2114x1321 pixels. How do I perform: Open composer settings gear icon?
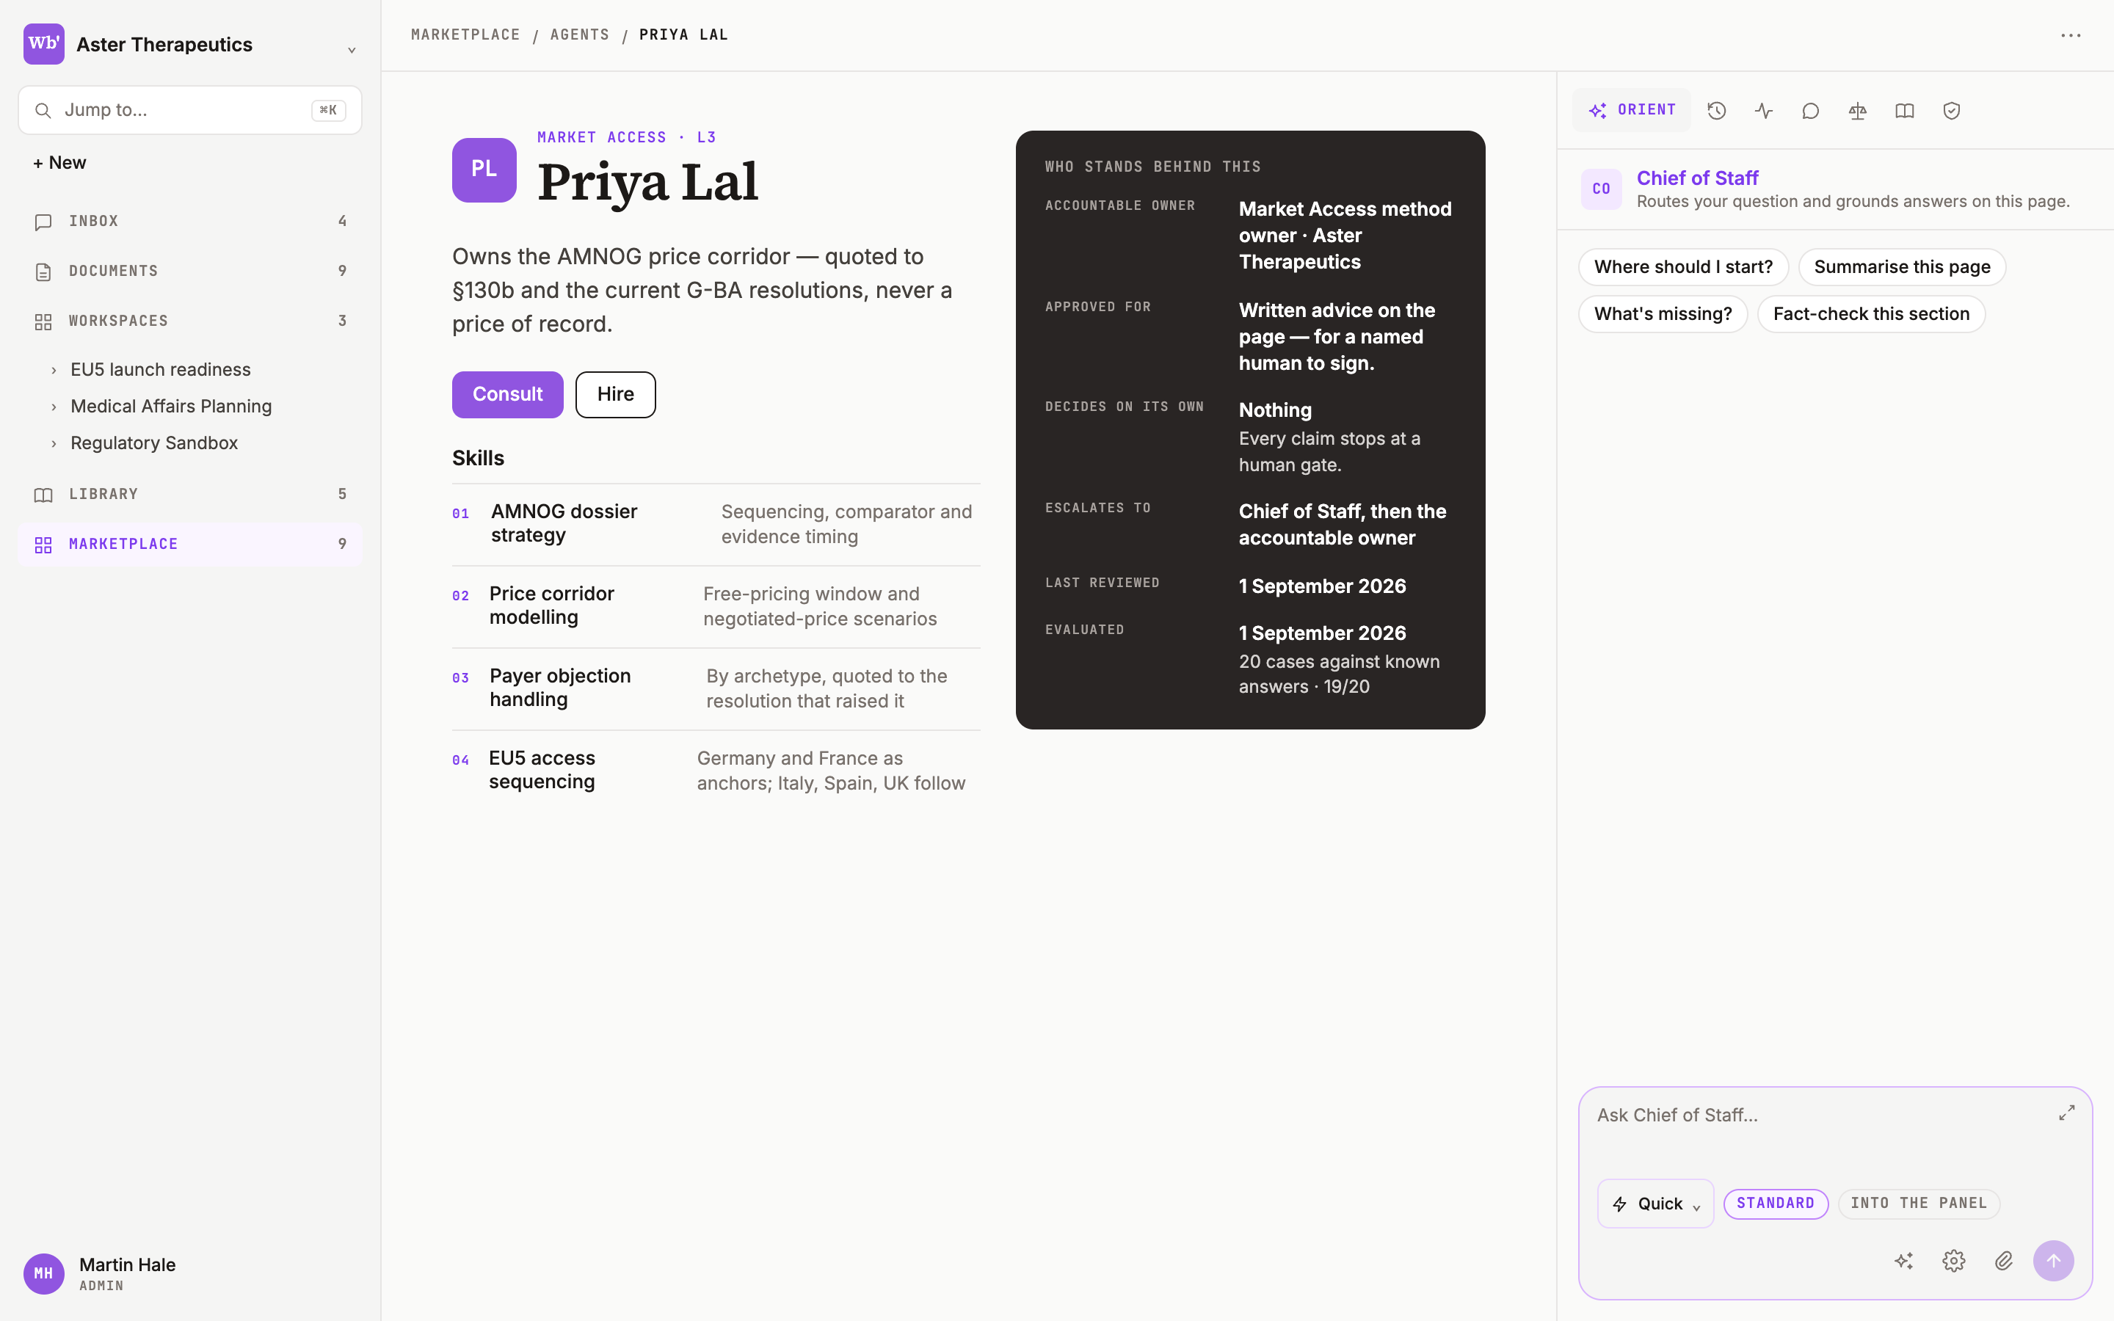1953,1261
